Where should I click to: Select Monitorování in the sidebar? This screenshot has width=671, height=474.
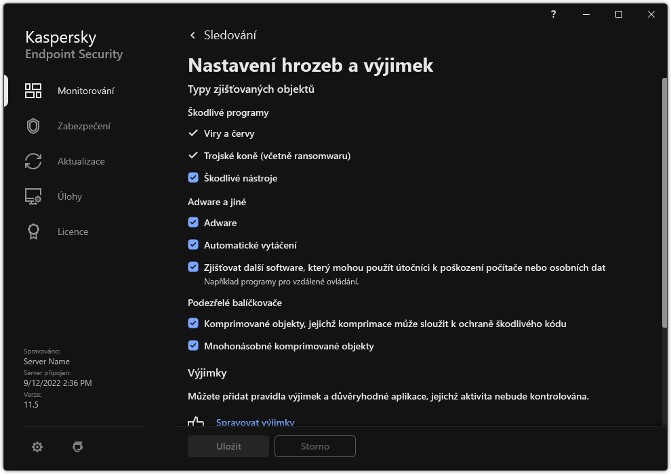(85, 90)
